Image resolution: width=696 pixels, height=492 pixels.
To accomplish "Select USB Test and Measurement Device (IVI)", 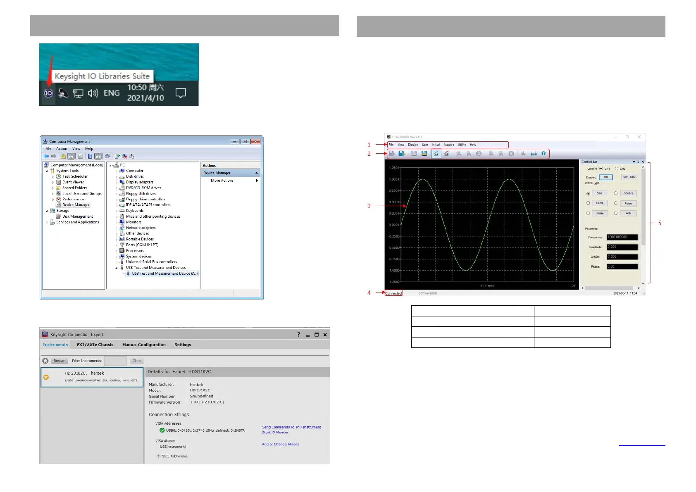I will (164, 273).
